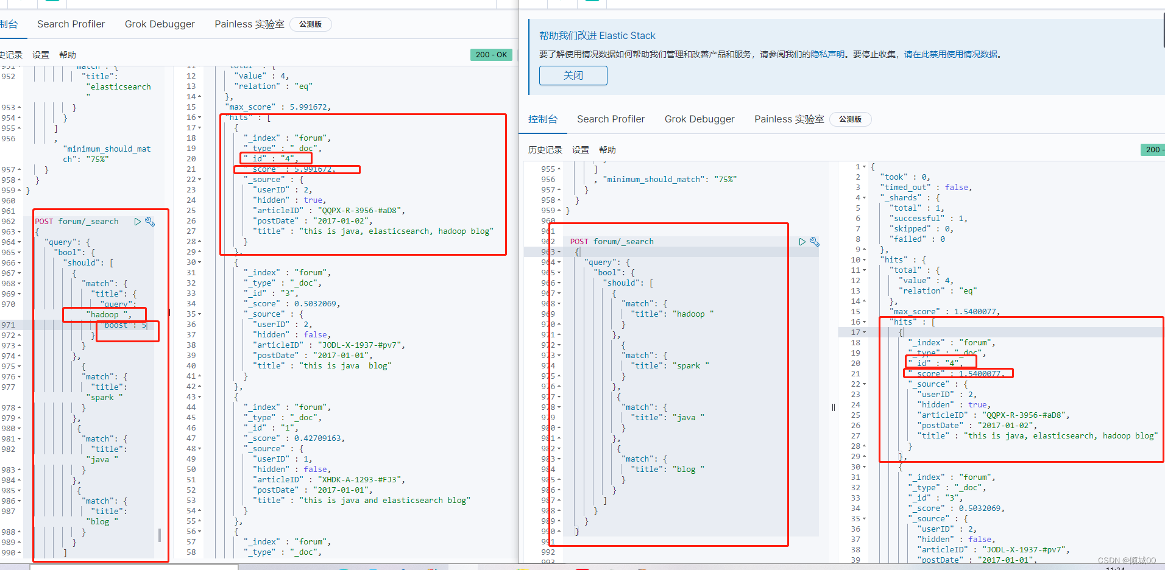Viewport: 1165px width, 570px height.
Task: Open the 隐私声明 link
Action: (x=827, y=54)
